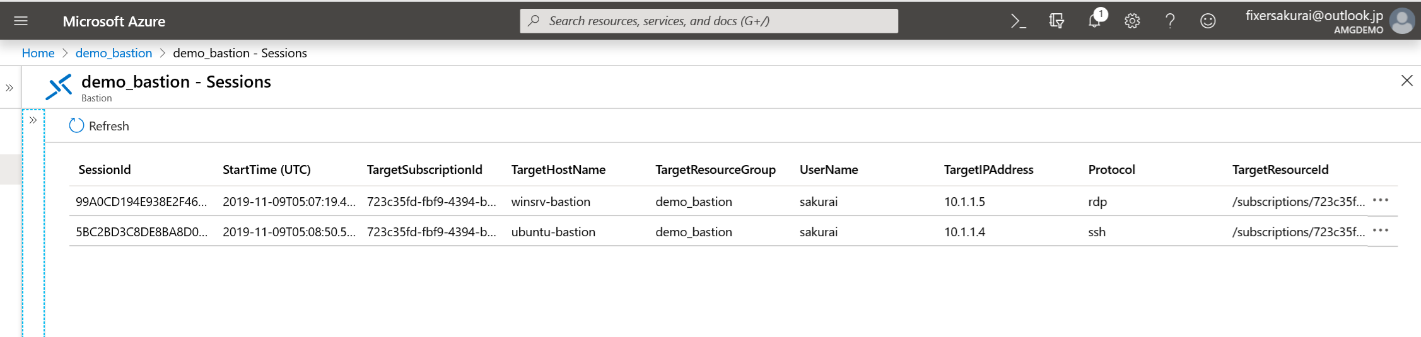
Task: Send feedback via the smiley icon
Action: click(1208, 21)
